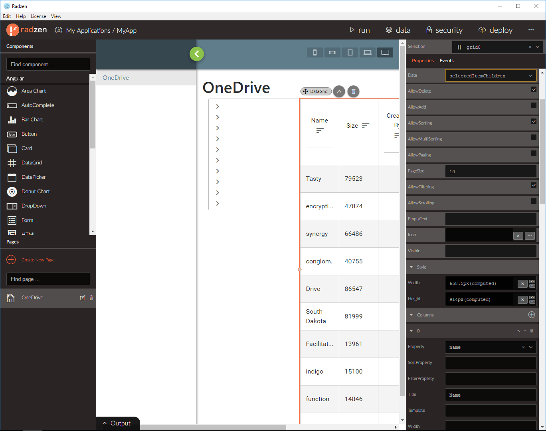Browse icons with the Icon ellipsis button

(x=530, y=235)
